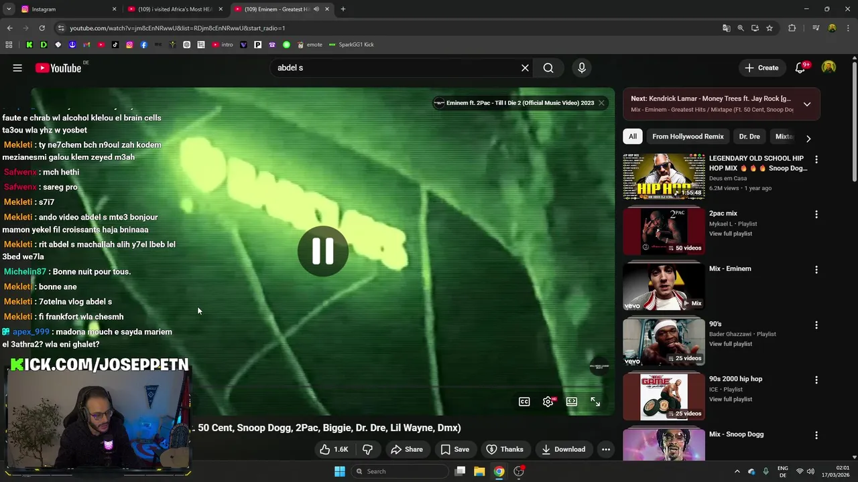The image size is (858, 482).
Task: Click the magnifier search button
Action: [x=548, y=68]
